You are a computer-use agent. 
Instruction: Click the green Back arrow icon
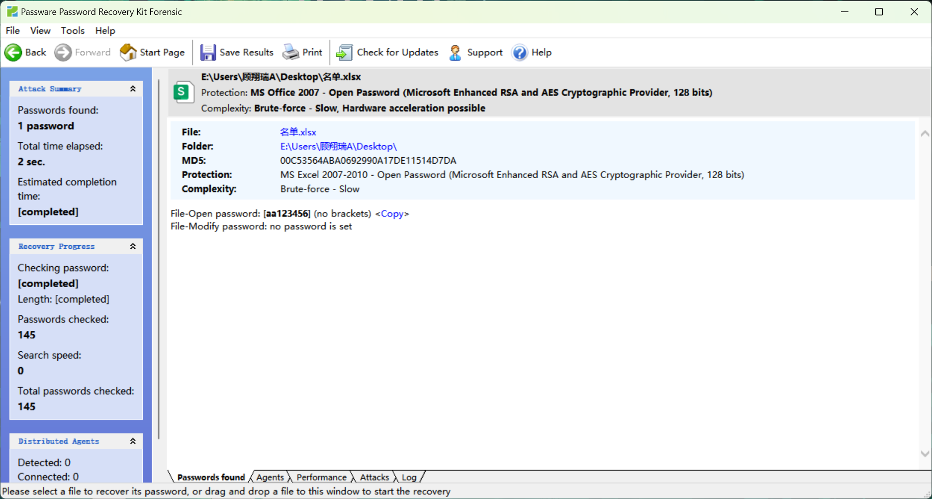click(13, 52)
